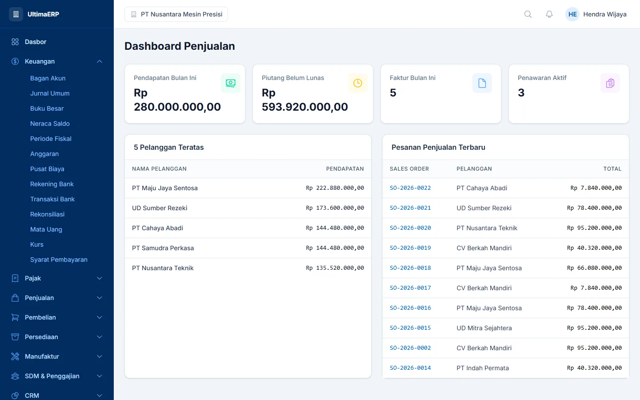
Task: Click the Faktur Bulan Ini document icon
Action: pyautogui.click(x=482, y=83)
